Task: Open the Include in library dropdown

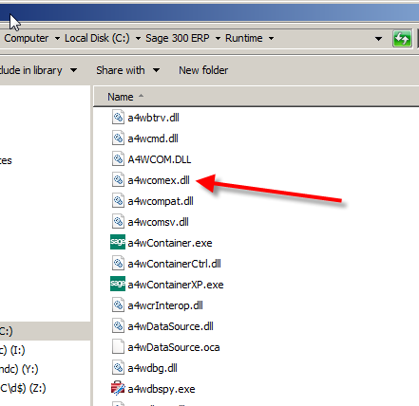Action: coord(73,70)
